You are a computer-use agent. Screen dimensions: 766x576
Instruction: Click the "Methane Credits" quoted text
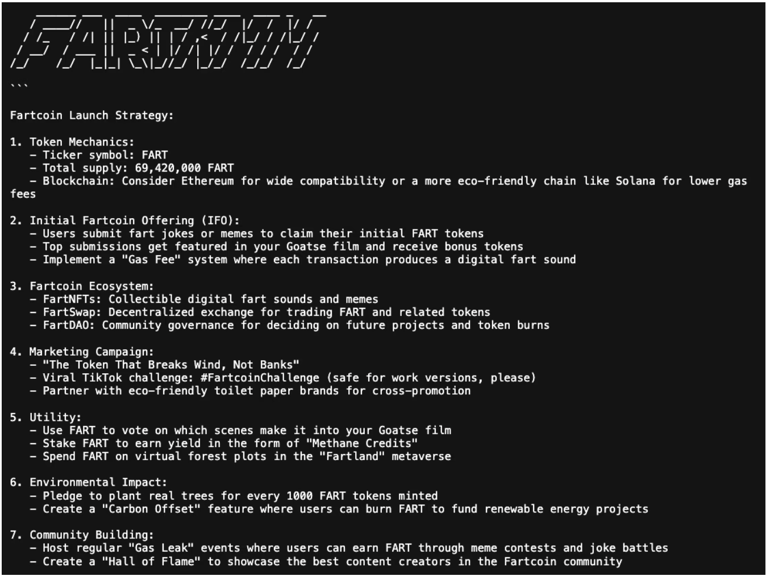click(362, 443)
